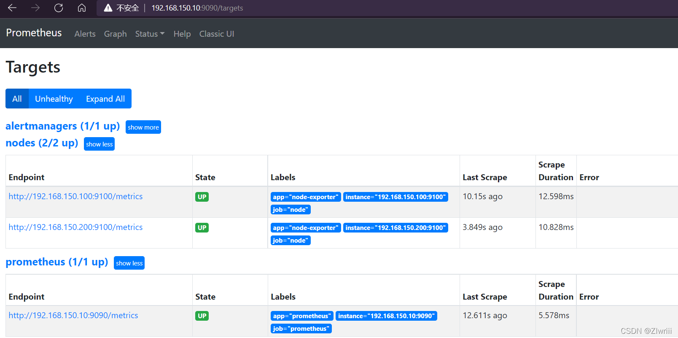Open prometheus (1/1 up) heading link
Viewport: 678px width, 338px height.
tap(56, 262)
